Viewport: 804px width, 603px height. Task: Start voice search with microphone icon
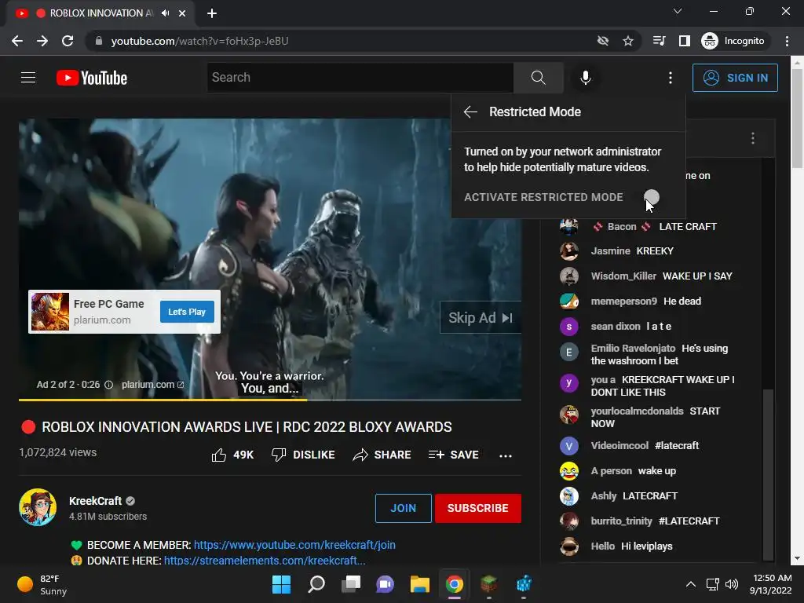pyautogui.click(x=586, y=78)
